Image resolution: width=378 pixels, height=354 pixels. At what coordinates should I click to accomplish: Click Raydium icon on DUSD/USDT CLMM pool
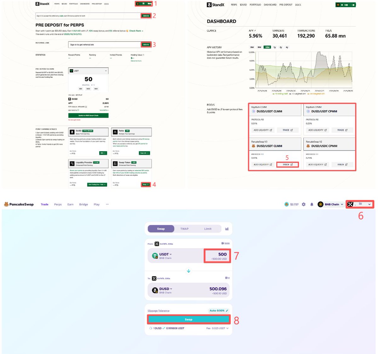[x=254, y=111]
